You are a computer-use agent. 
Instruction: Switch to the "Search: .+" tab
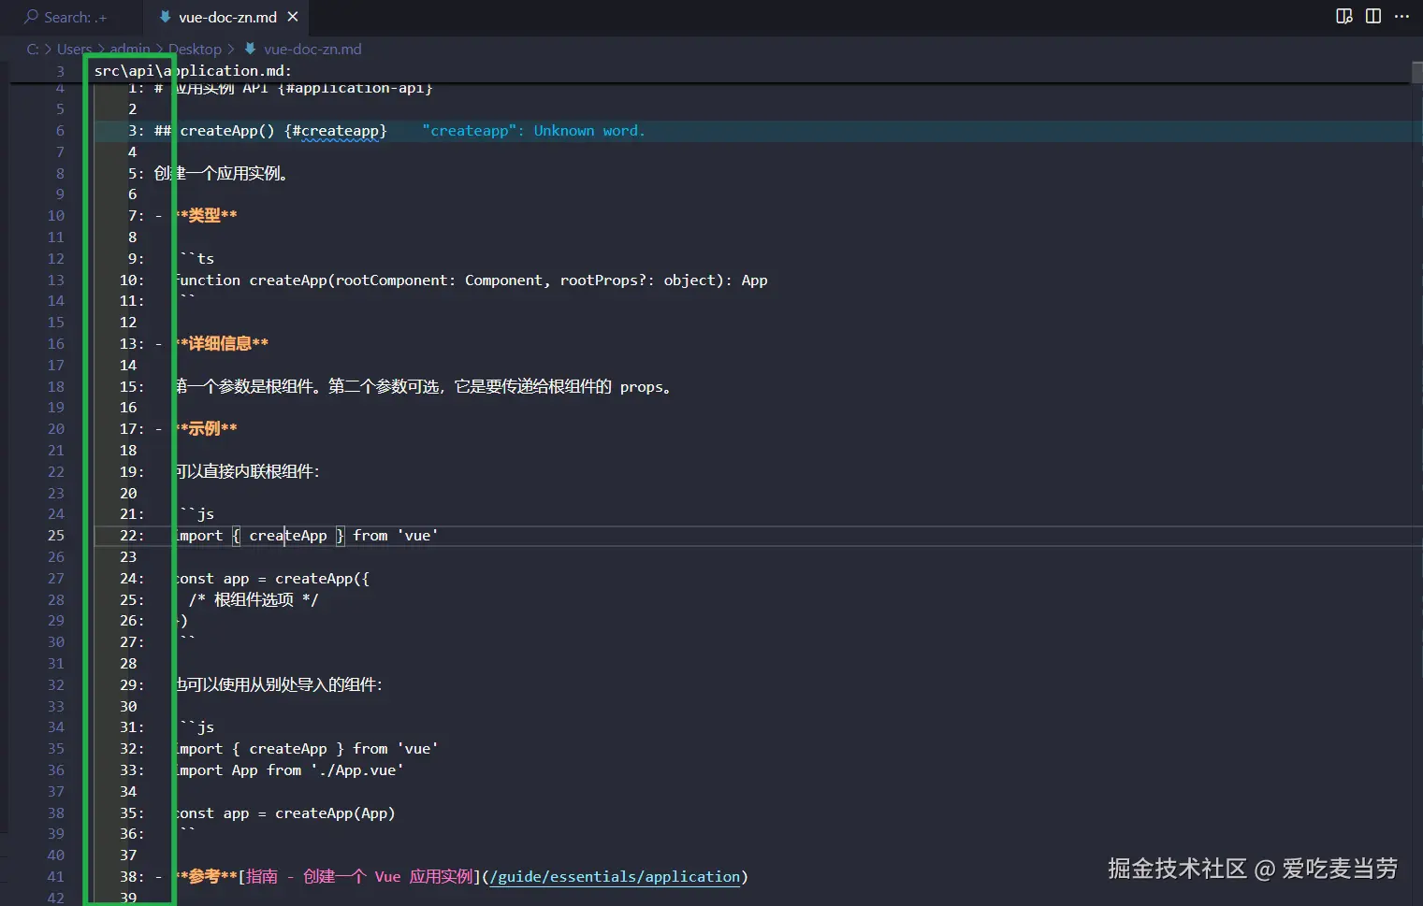point(66,17)
